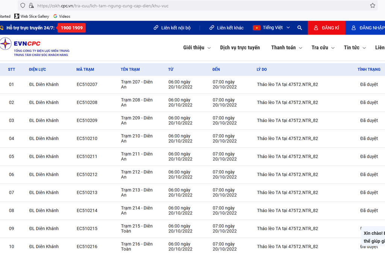
Task: Click the Vietnam flag language icon
Action: [x=256, y=28]
